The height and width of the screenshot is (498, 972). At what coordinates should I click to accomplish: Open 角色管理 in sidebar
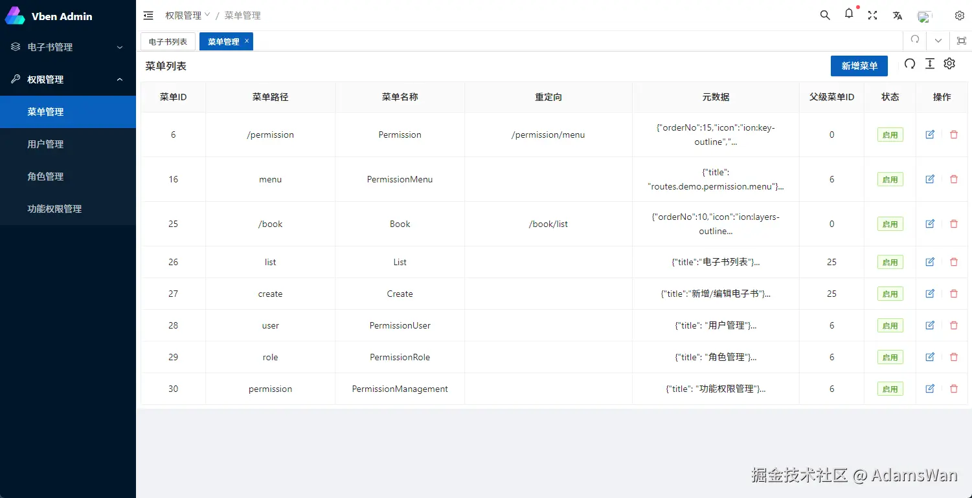(68, 177)
